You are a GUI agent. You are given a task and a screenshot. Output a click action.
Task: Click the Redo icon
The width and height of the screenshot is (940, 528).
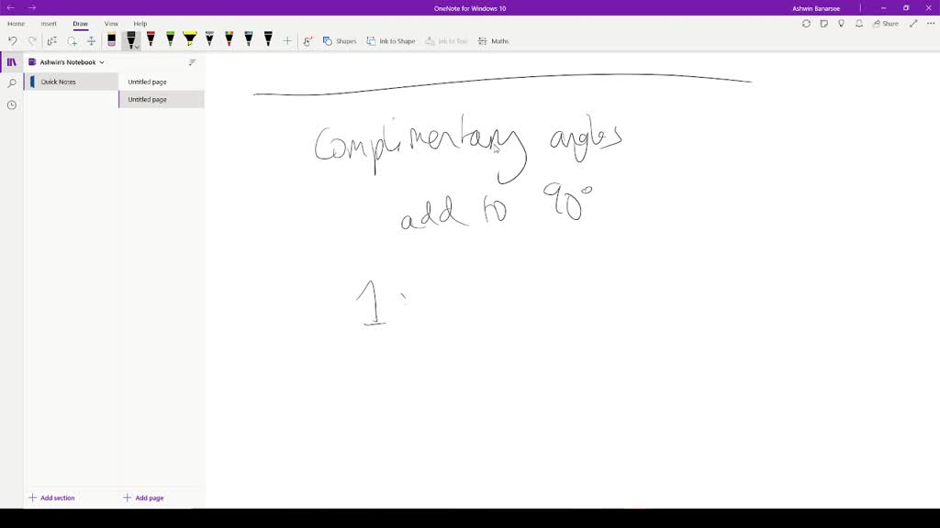pos(32,40)
